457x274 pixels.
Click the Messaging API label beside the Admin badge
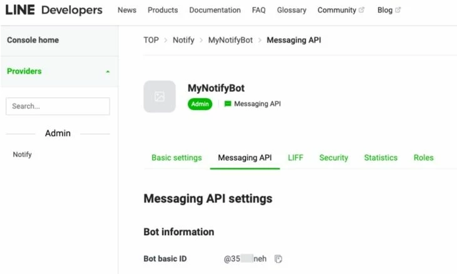click(257, 104)
